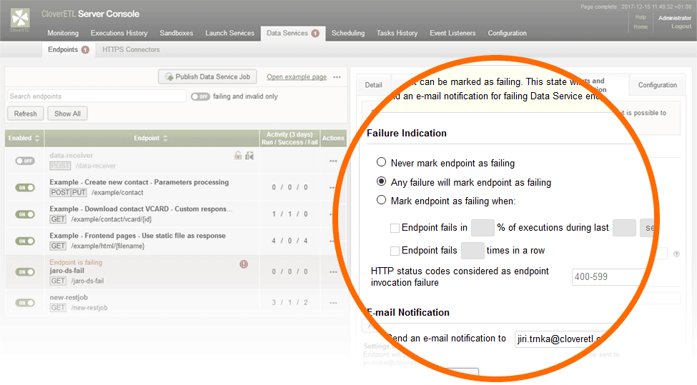The width and height of the screenshot is (697, 385).
Task: Sort by Enabled column arrows
Action: (37, 138)
